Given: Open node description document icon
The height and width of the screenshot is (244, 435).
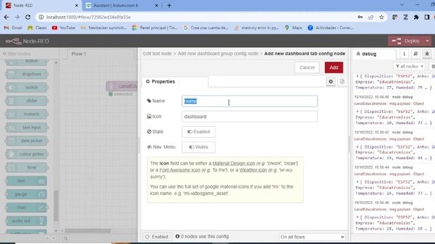Looking at the screenshot, I should tap(342, 81).
